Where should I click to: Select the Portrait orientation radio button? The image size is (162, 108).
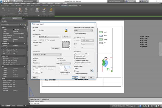point(74,68)
